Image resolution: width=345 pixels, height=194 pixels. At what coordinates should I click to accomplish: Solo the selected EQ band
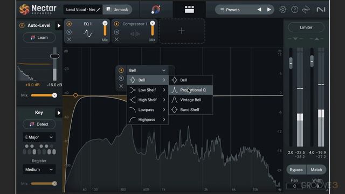(x=121, y=78)
